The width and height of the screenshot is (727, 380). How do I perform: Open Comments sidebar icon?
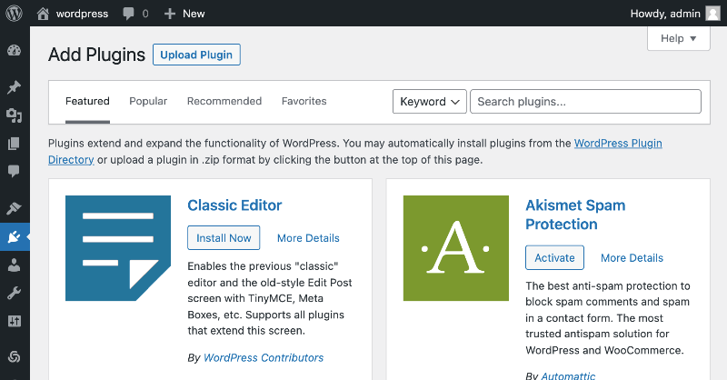click(15, 171)
